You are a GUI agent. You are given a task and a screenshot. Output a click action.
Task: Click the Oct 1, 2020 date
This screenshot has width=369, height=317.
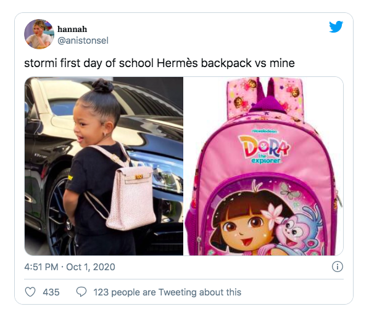point(91,267)
